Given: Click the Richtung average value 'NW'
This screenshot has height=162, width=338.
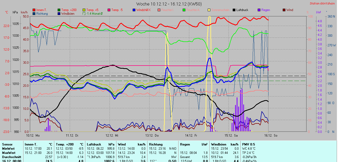Looking at the screenshot, I should tap(174, 157).
